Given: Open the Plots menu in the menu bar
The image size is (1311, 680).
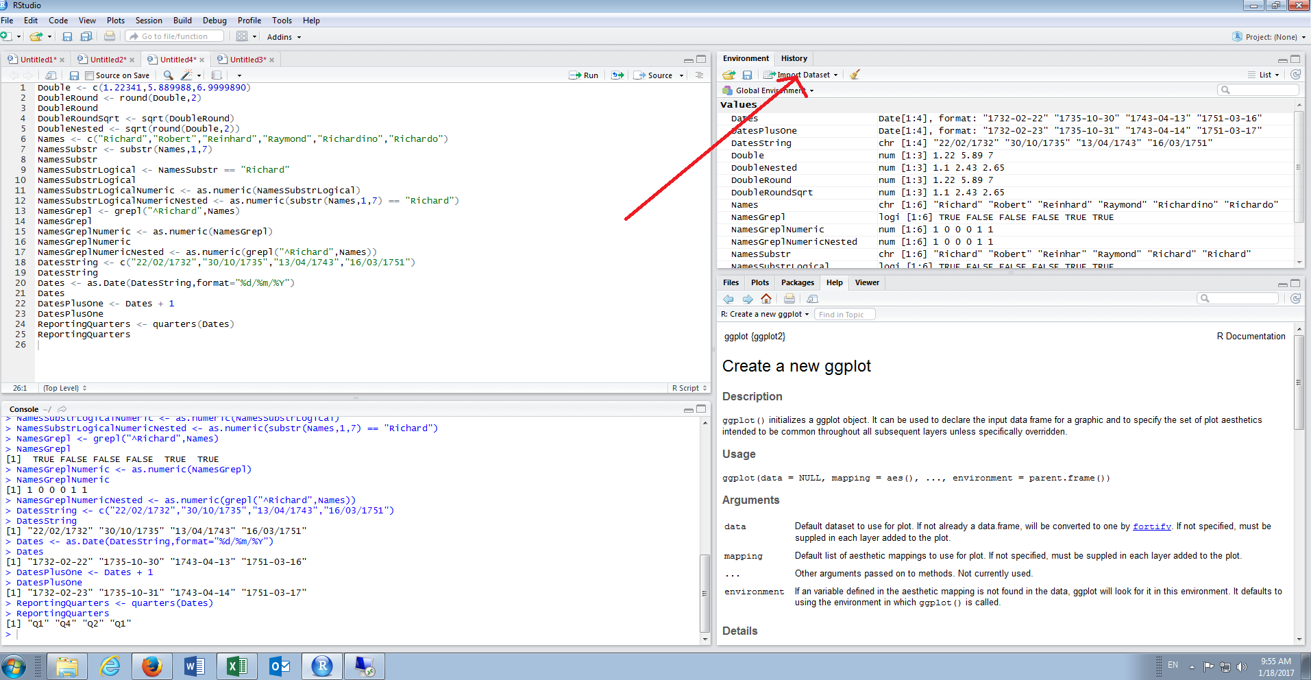Looking at the screenshot, I should (x=116, y=21).
